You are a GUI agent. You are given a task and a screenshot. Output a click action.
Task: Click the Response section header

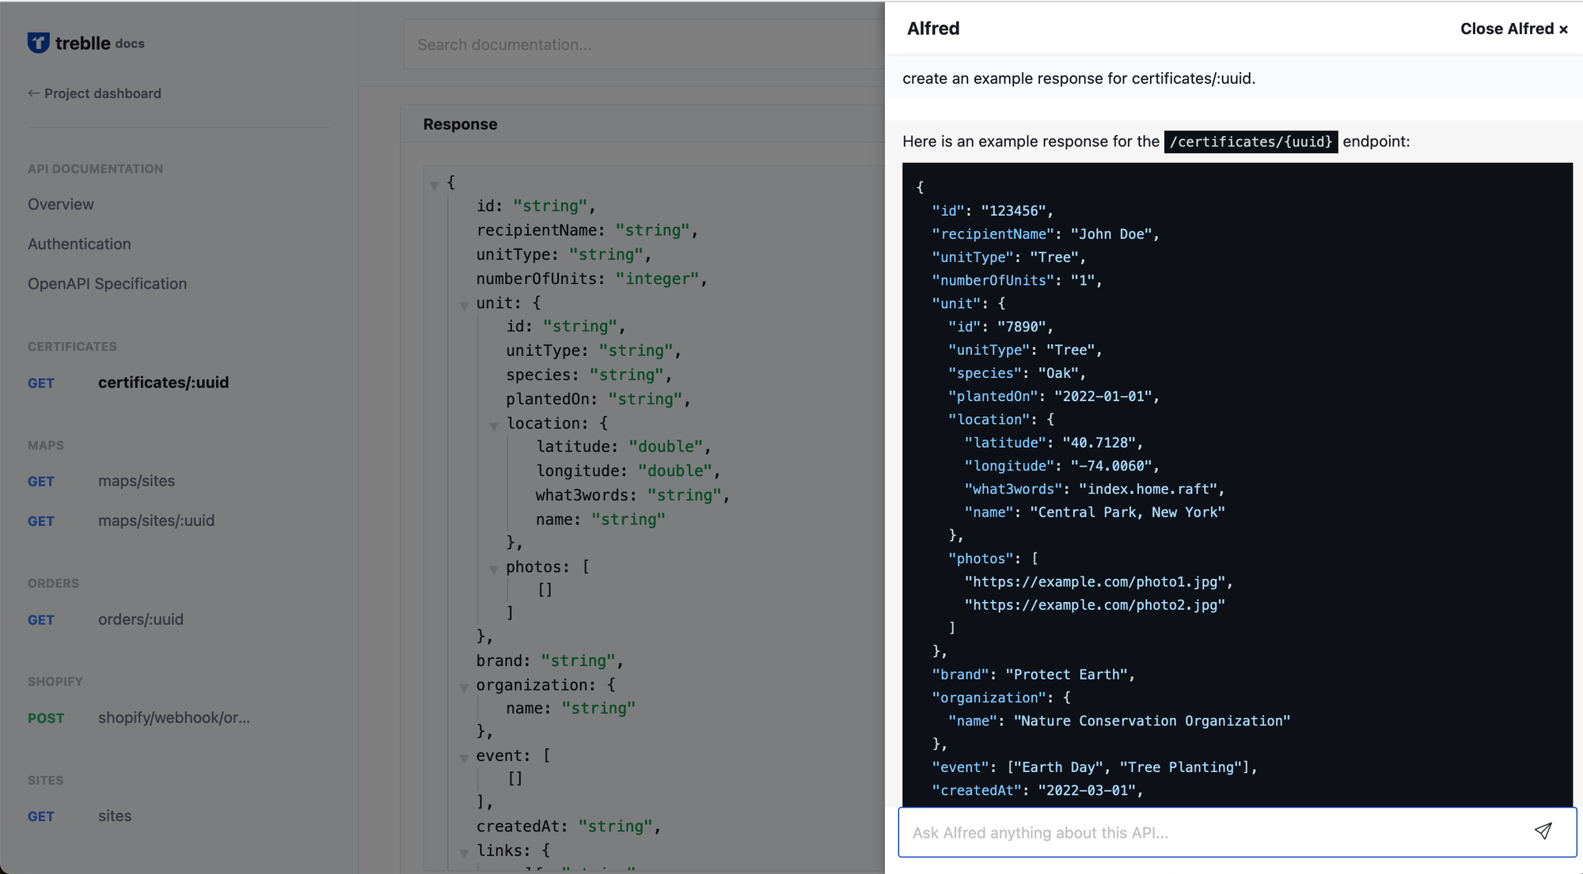pyautogui.click(x=460, y=124)
